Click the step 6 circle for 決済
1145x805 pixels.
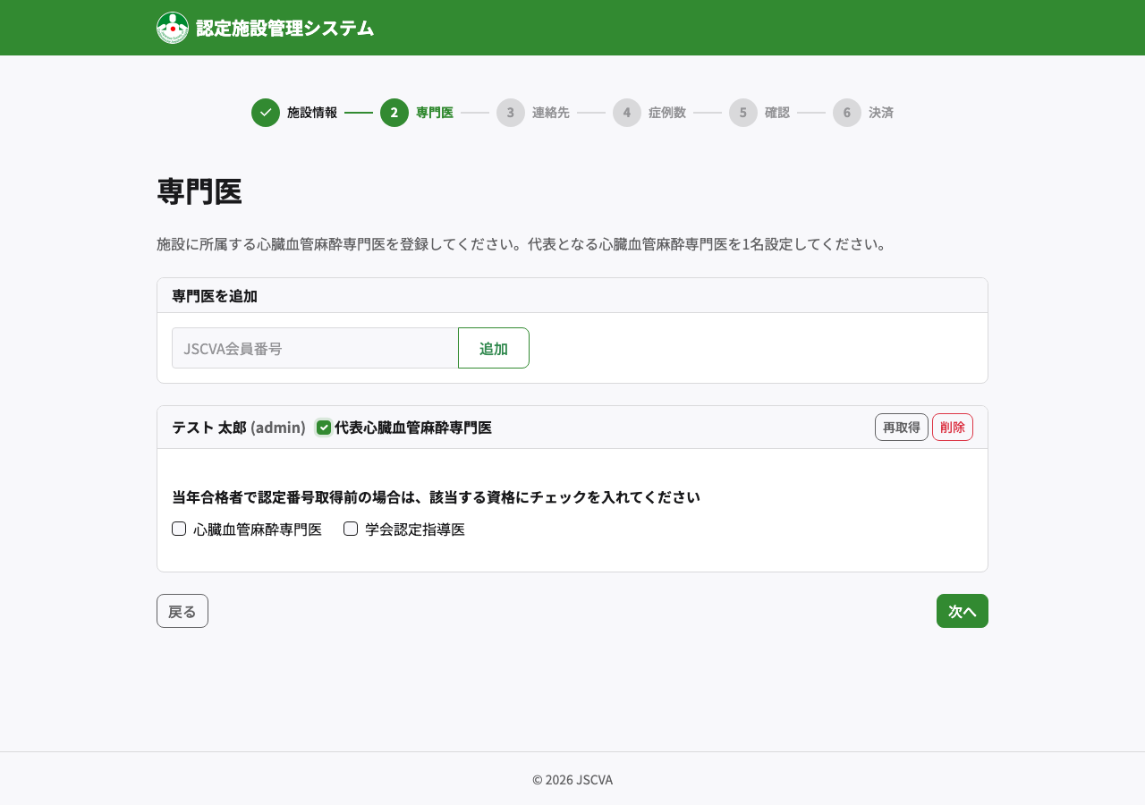click(x=846, y=113)
